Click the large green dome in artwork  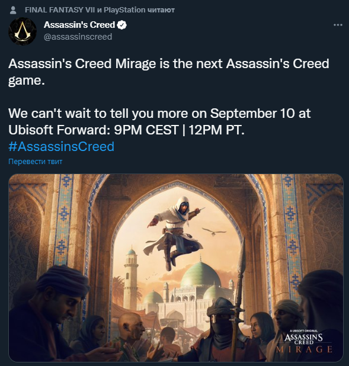[x=200, y=274]
